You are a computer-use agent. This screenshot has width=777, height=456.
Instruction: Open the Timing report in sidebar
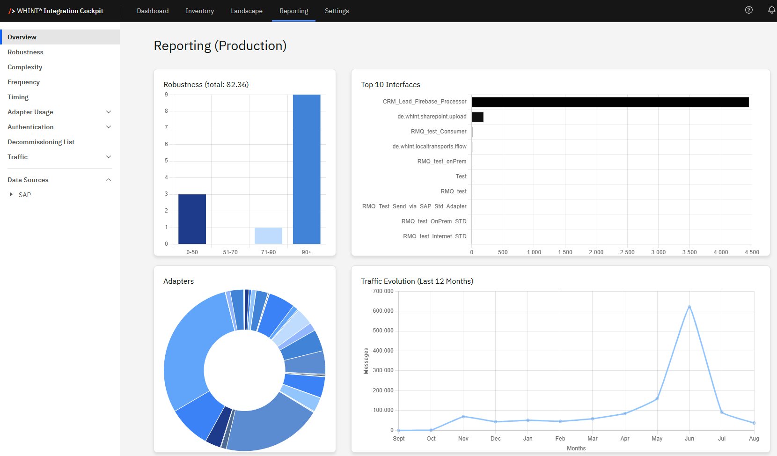pyautogui.click(x=18, y=97)
